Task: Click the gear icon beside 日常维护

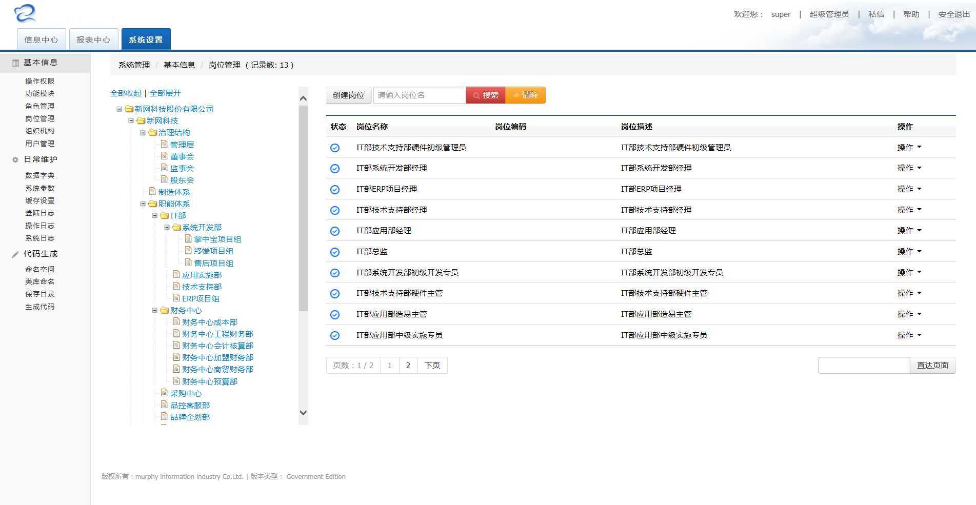Action: (x=15, y=160)
